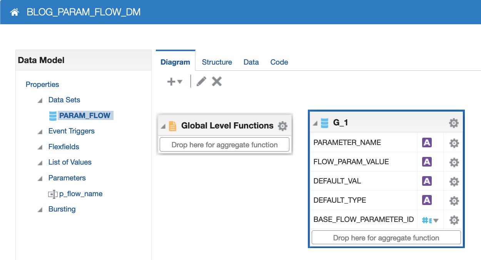Open gear settings for Global Level Functions
This screenshot has width=481, height=260.
[282, 126]
